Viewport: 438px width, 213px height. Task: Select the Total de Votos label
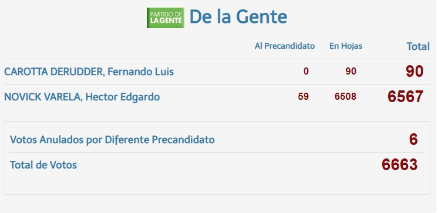tap(43, 165)
